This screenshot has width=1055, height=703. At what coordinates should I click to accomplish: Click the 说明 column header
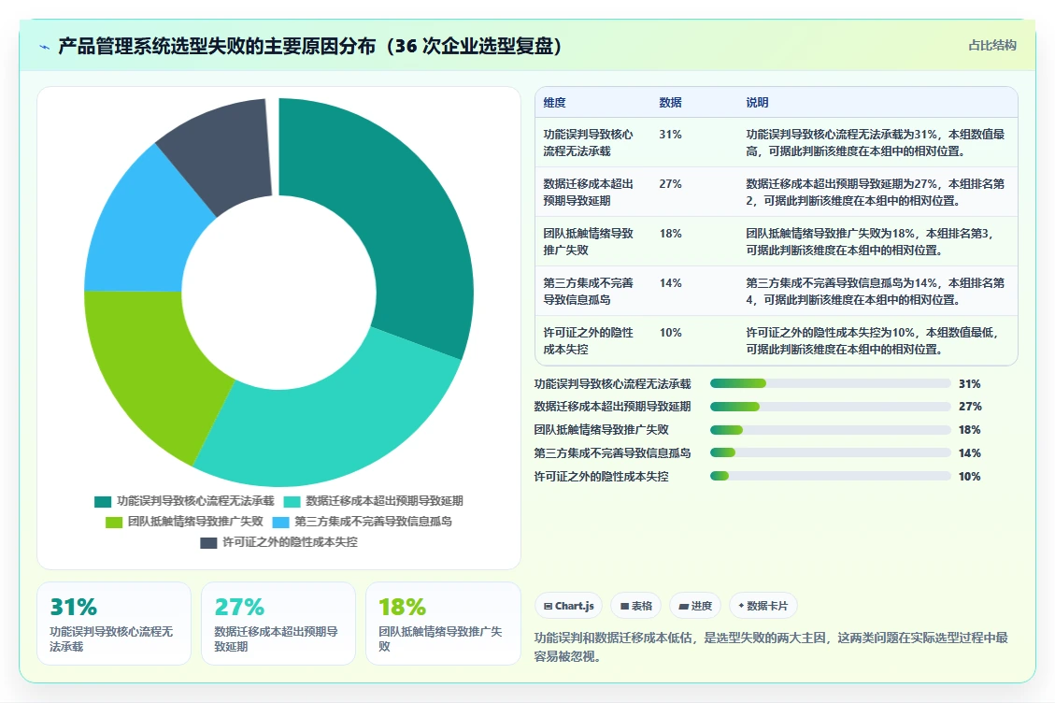(757, 102)
